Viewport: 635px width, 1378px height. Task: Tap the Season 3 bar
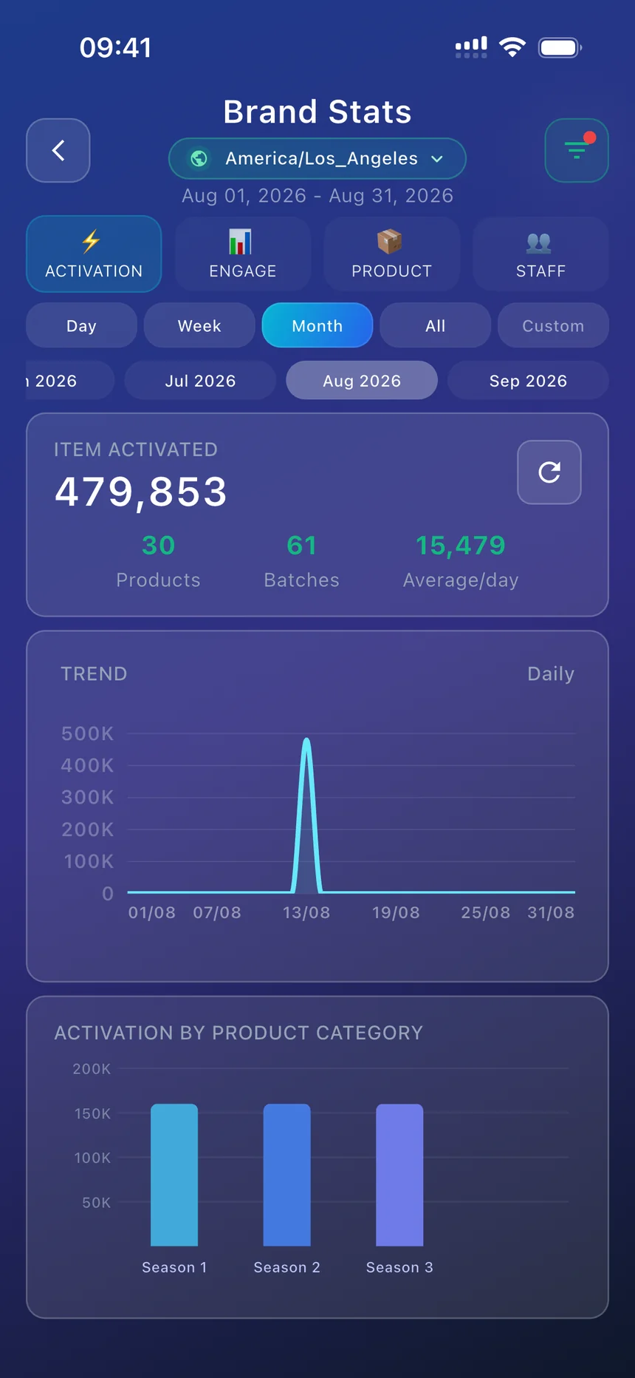(x=399, y=1175)
